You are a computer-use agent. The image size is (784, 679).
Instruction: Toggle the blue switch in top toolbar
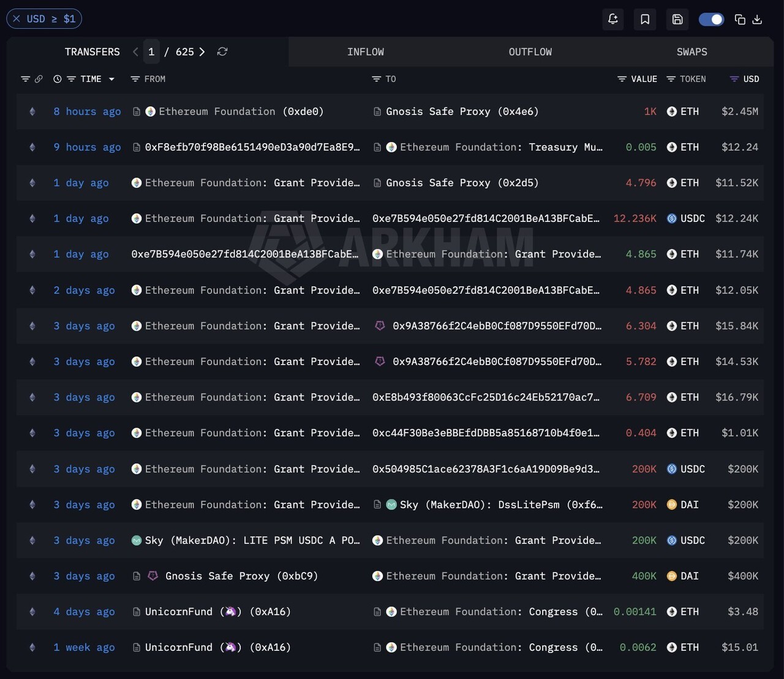pos(711,19)
